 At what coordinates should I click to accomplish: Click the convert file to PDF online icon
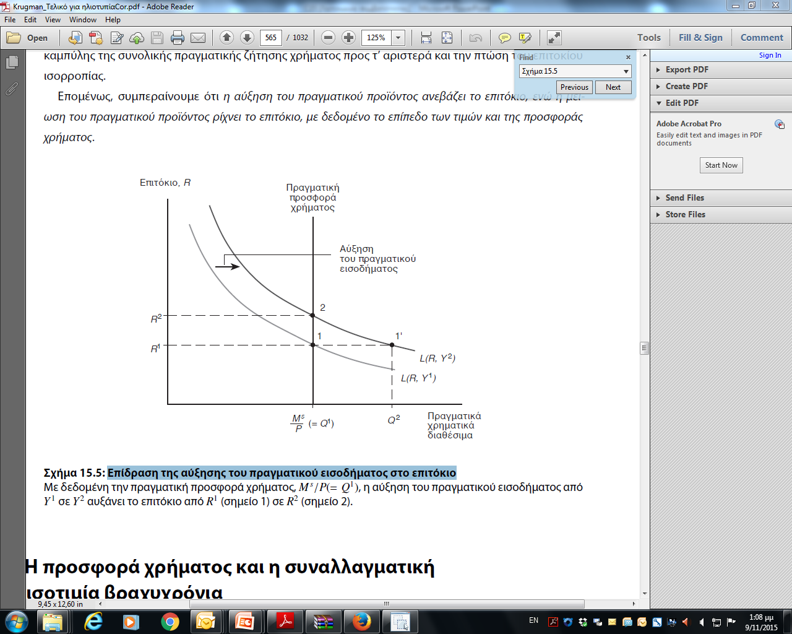tap(75, 38)
